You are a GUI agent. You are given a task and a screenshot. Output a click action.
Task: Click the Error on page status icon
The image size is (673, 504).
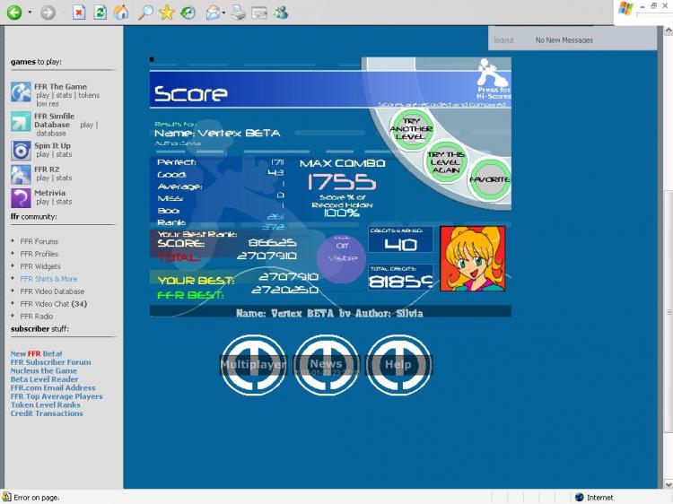pyautogui.click(x=7, y=497)
